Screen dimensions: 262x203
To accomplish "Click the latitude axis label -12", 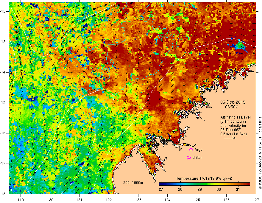I will pyautogui.click(x=3, y=11).
